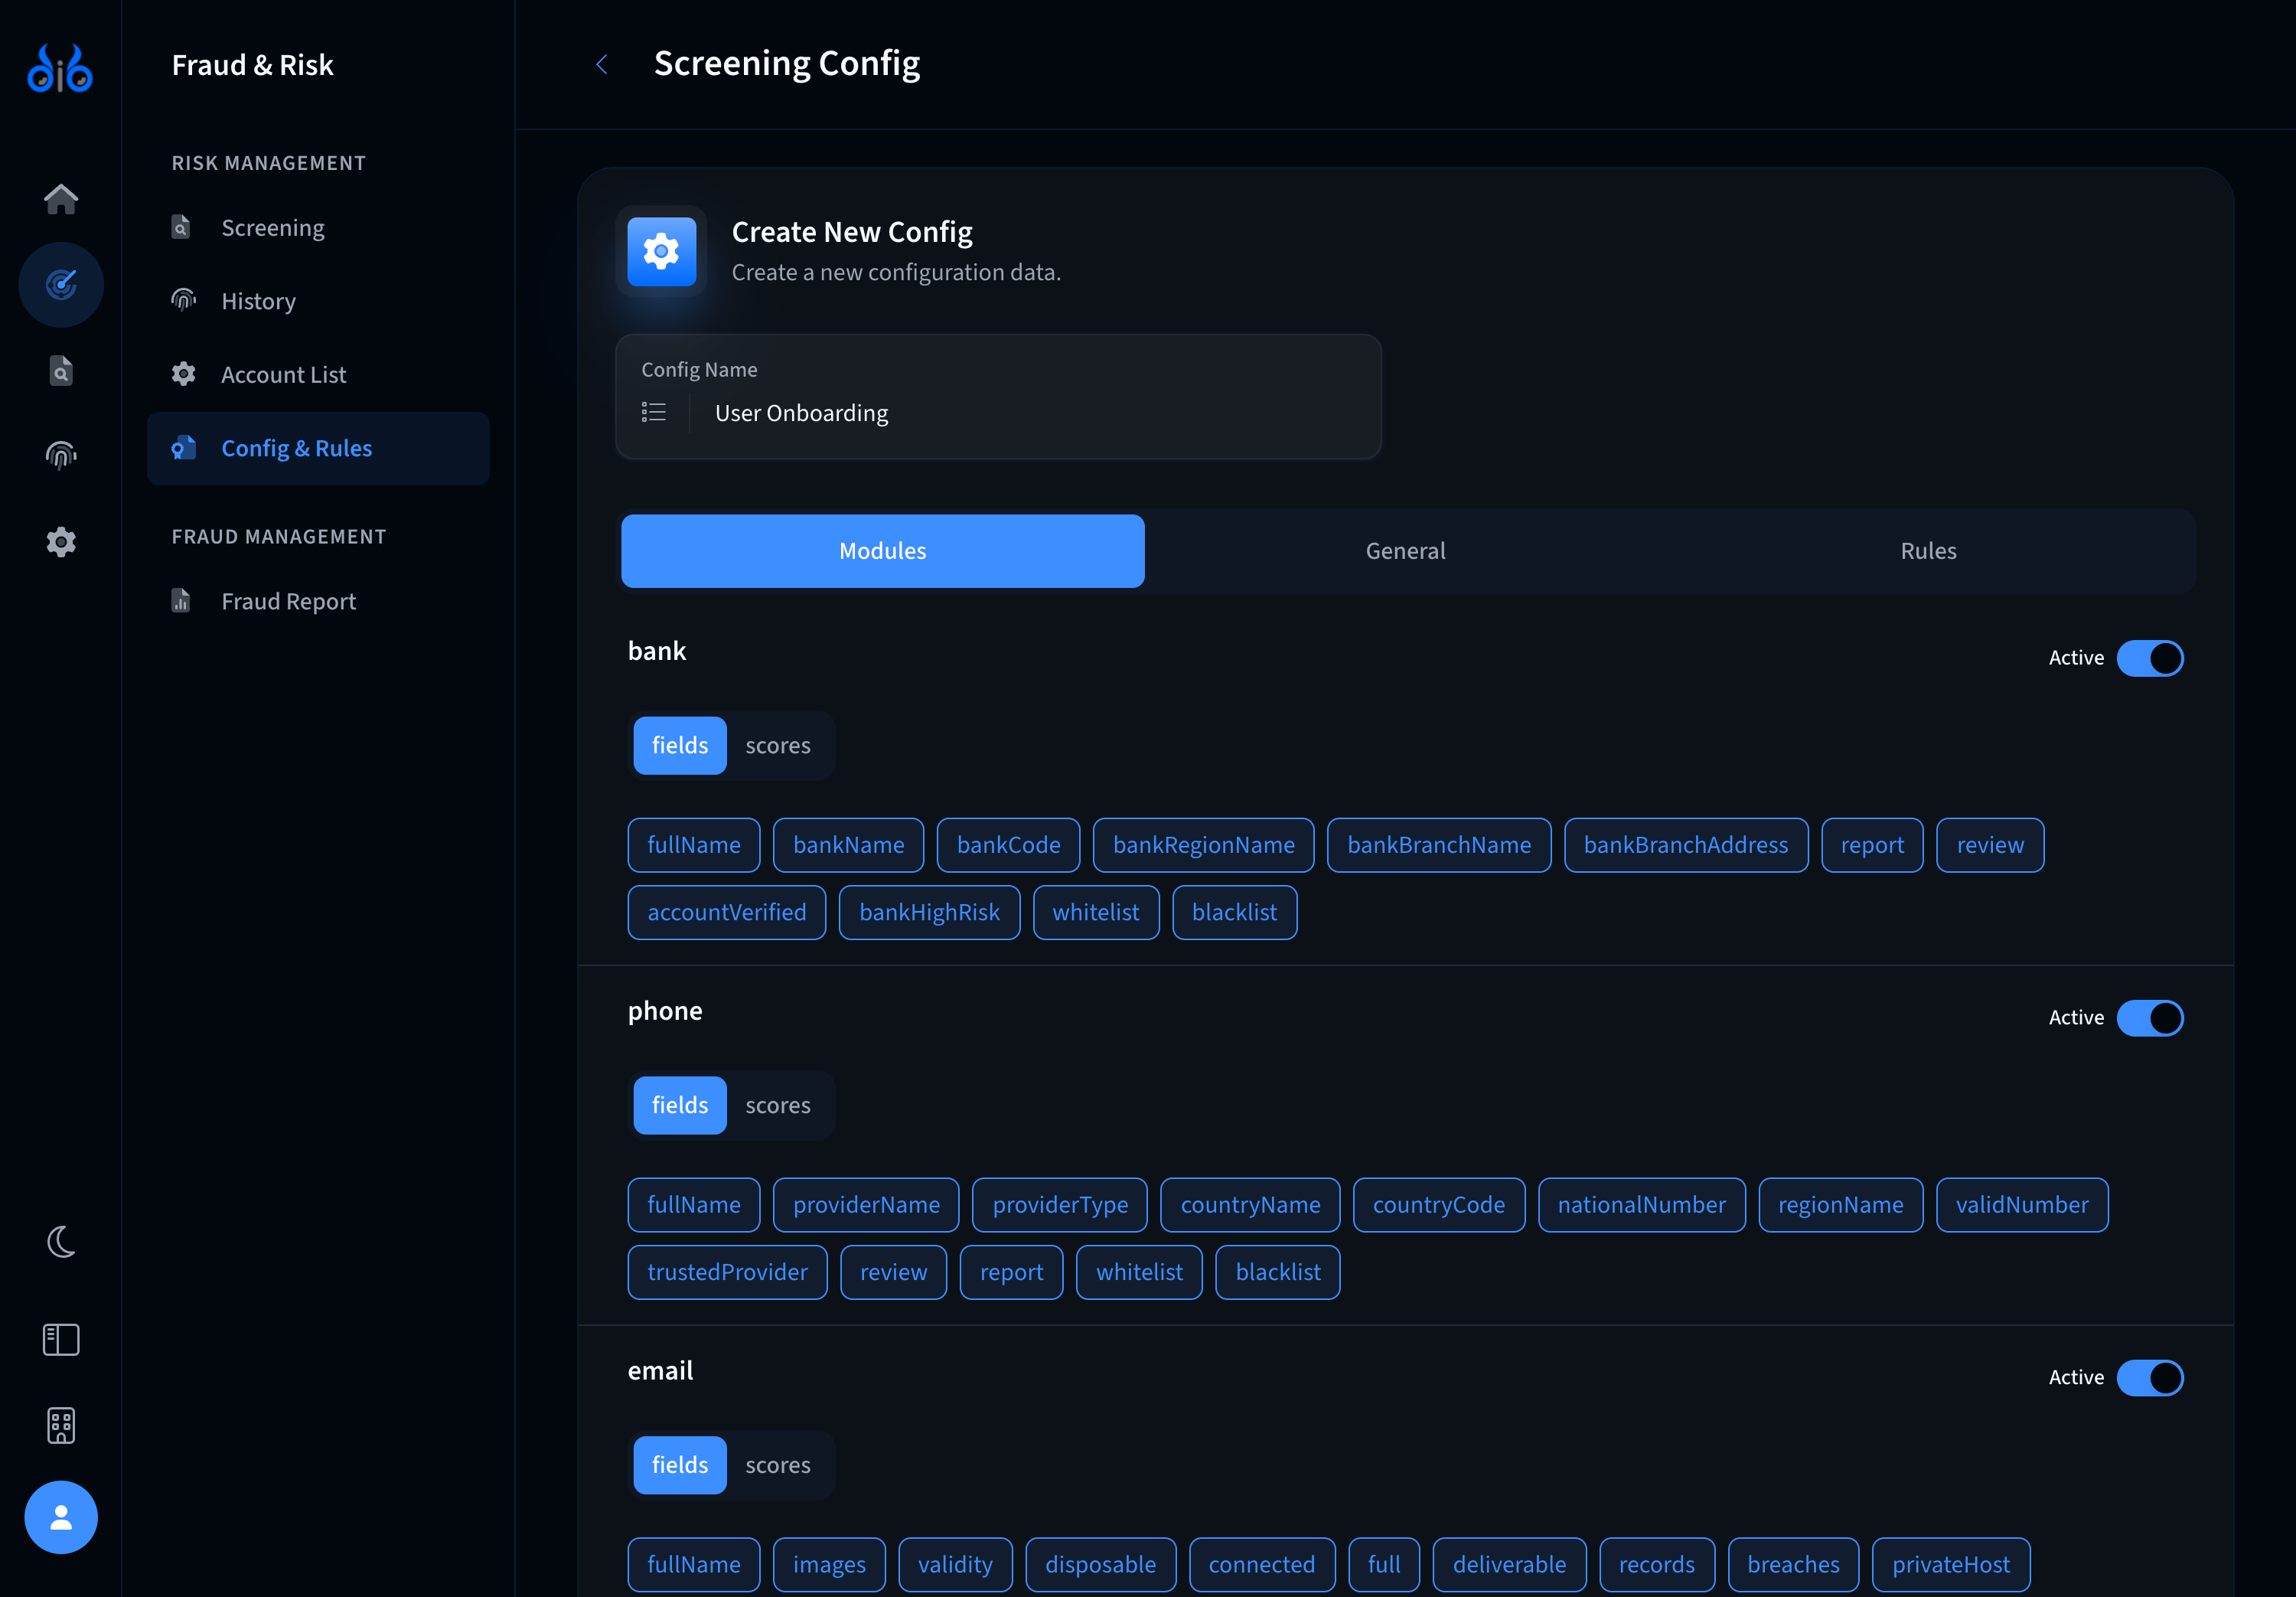Screen dimensions: 2296x1597
Task: Click the Config Name input with User Onboarding
Action: click(x=998, y=397)
